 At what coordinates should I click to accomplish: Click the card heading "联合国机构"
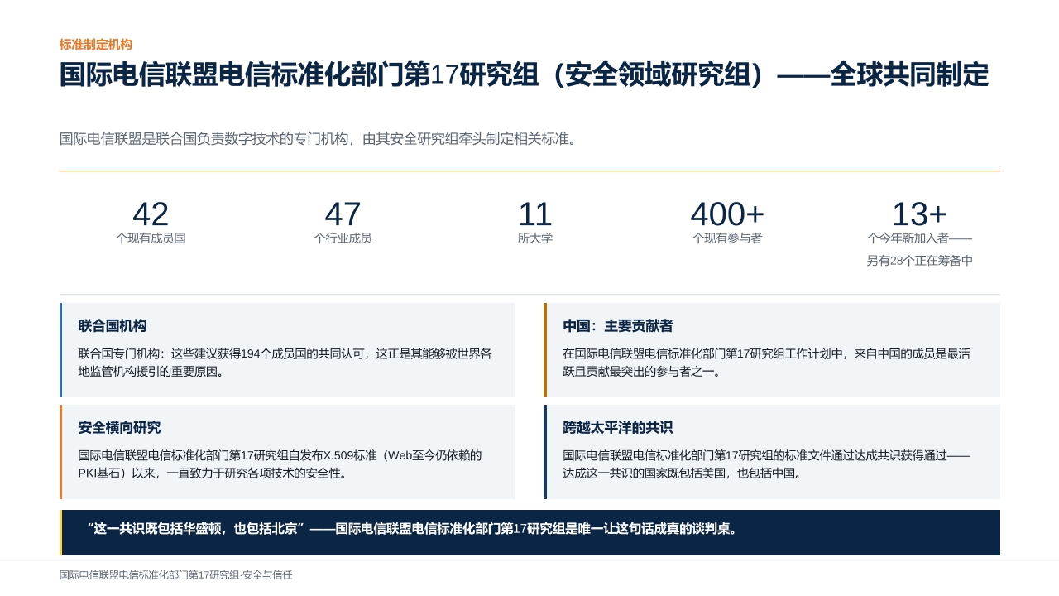tap(113, 326)
